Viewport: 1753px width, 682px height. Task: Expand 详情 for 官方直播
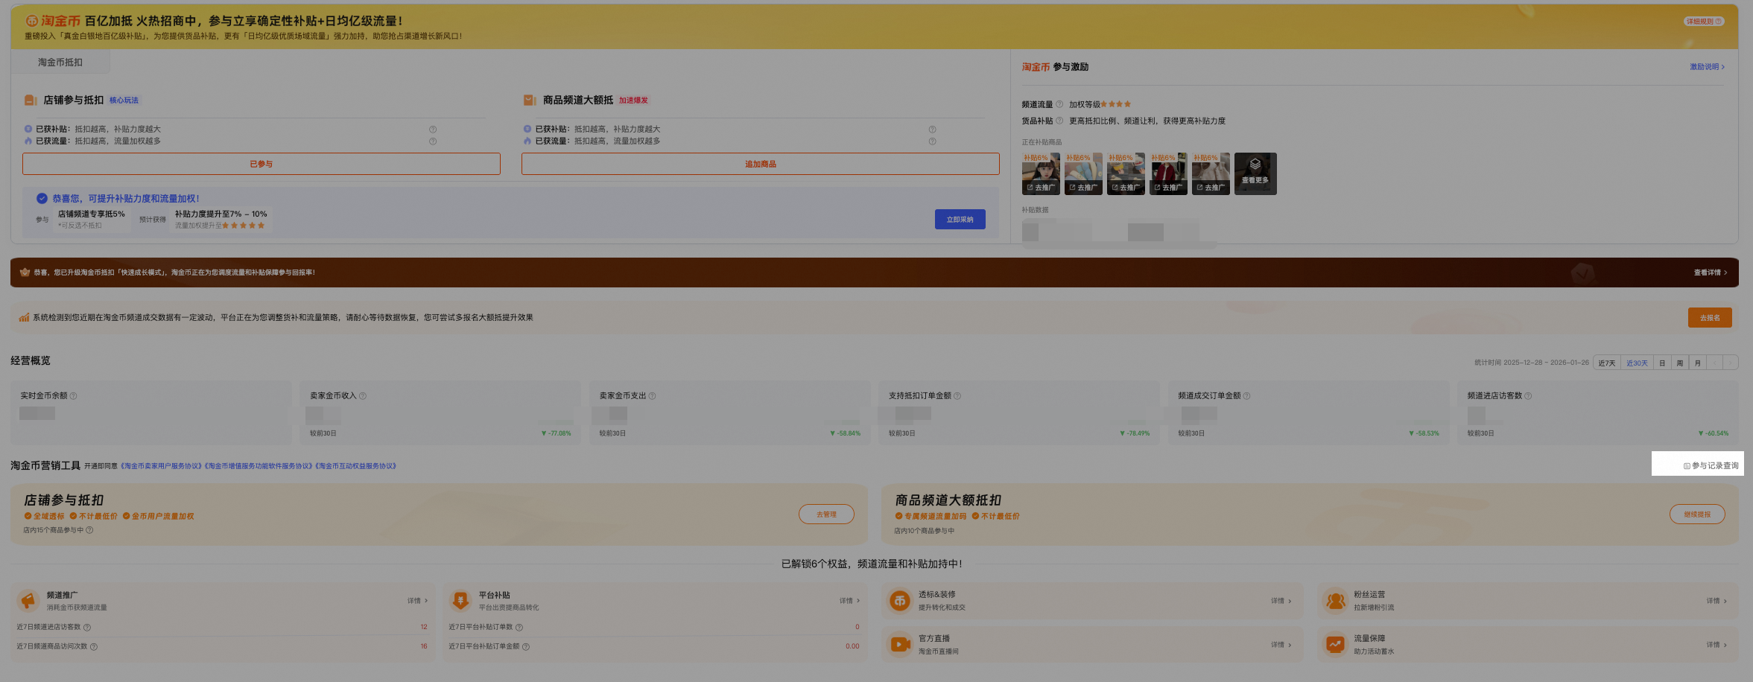click(x=1281, y=645)
